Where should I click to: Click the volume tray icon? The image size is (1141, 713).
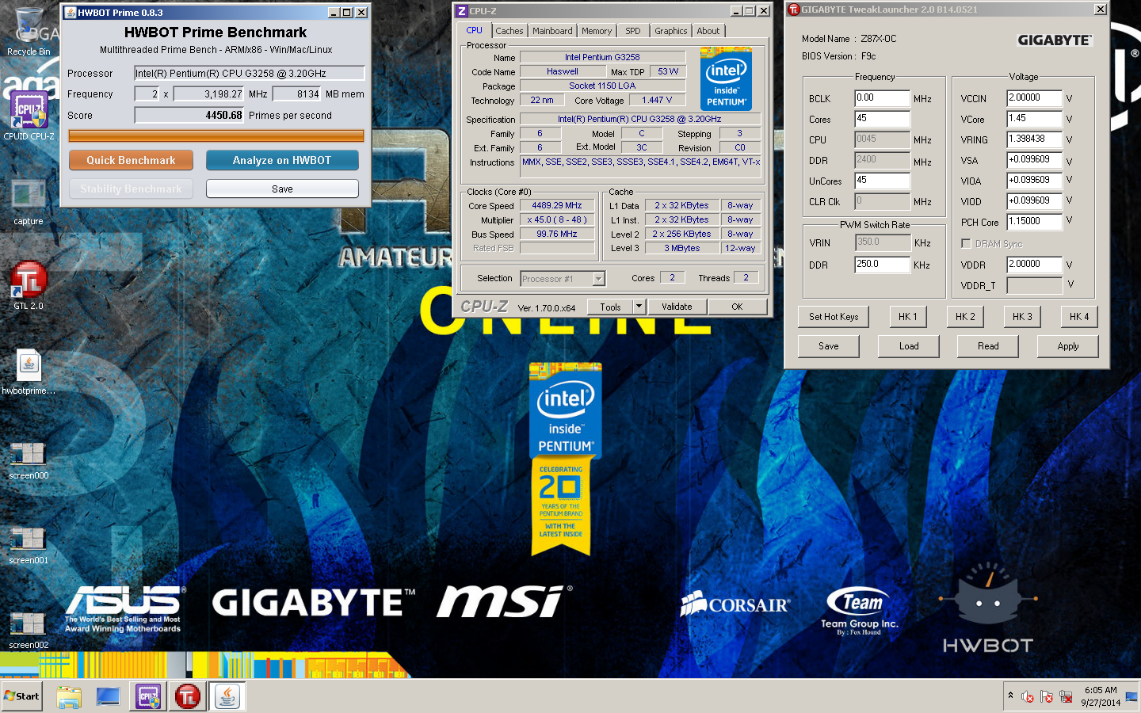click(x=1028, y=697)
